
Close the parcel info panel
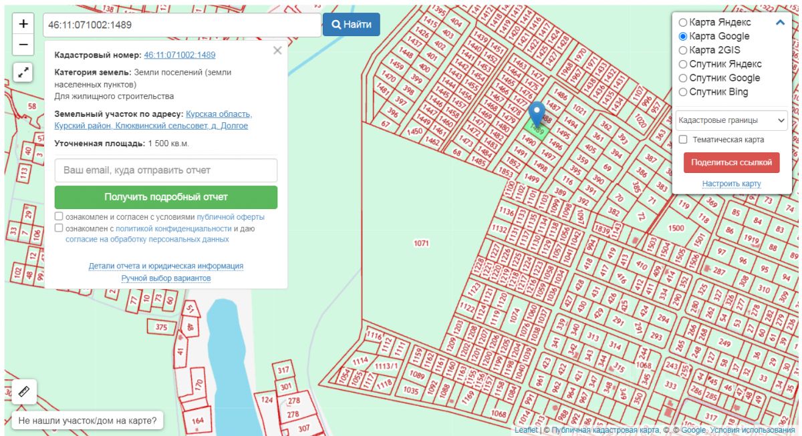coord(277,50)
